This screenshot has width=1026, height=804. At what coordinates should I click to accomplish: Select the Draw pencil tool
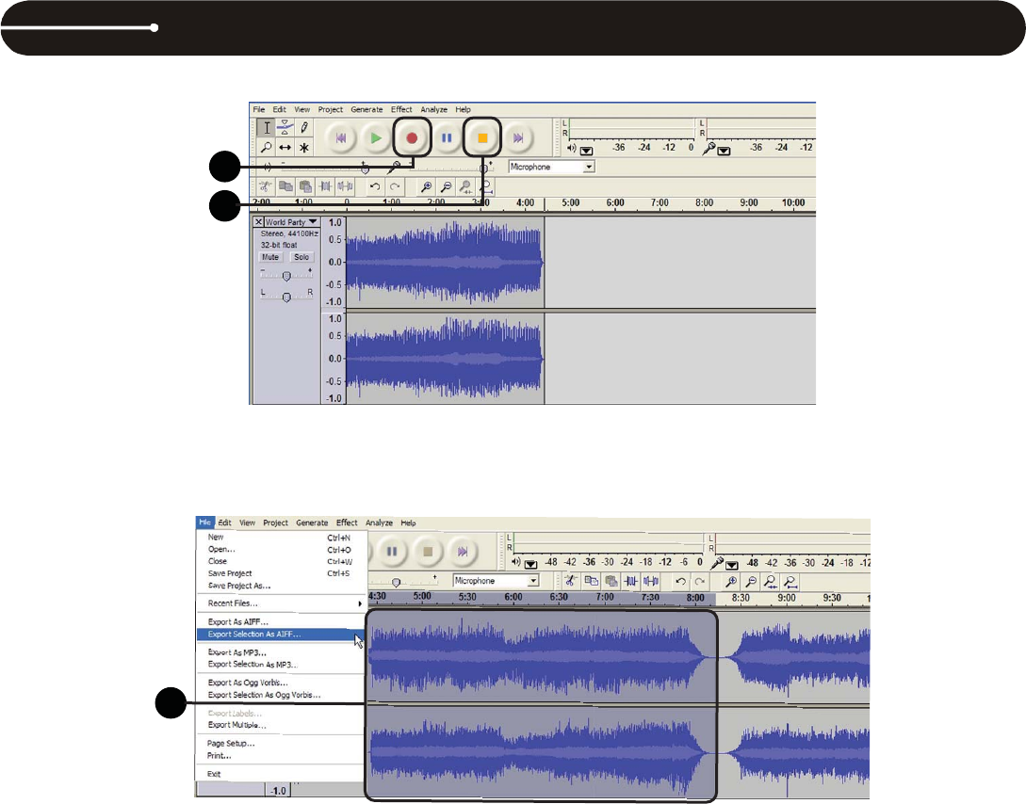coord(304,127)
